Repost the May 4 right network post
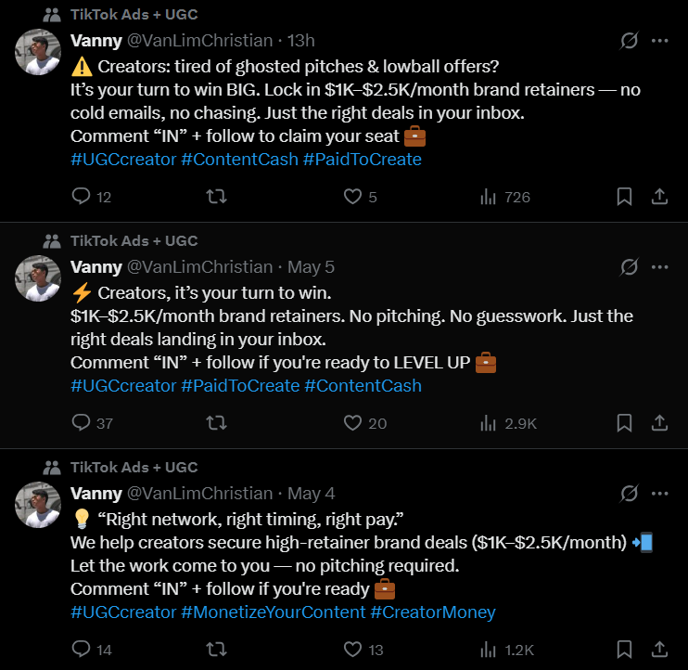Image resolution: width=688 pixels, height=670 pixels. tap(215, 650)
